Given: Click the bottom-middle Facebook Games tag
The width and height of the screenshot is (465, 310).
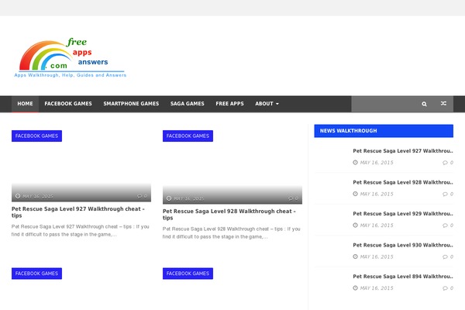Looking at the screenshot, I should pos(188,274).
